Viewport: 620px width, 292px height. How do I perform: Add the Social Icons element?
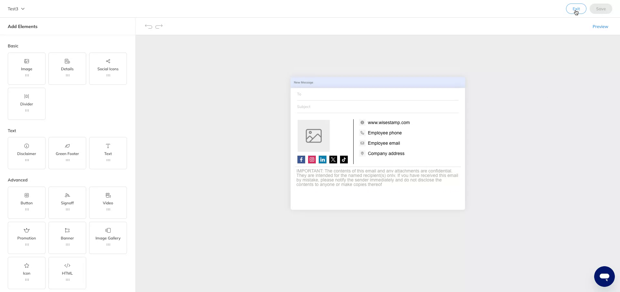pyautogui.click(x=108, y=68)
